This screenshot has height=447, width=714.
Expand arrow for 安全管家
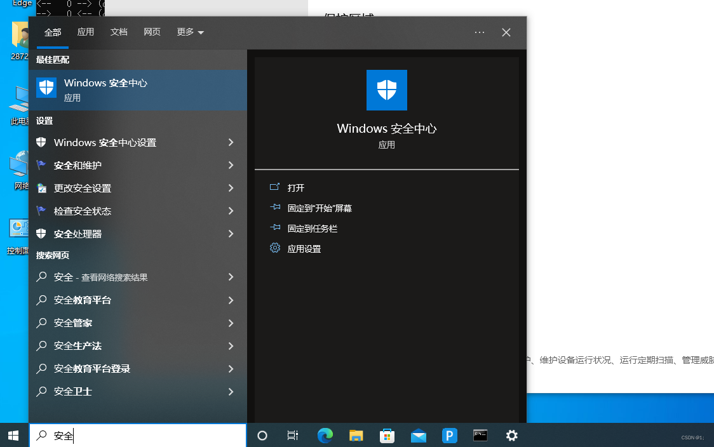pyautogui.click(x=231, y=323)
